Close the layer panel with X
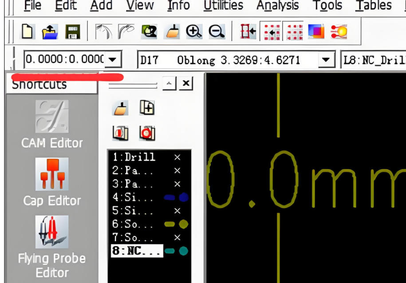The height and width of the screenshot is (283, 406). [186, 83]
